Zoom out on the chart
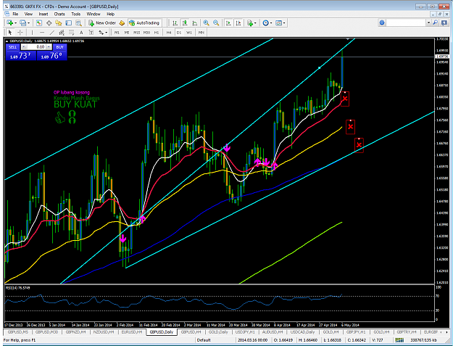 click(216, 22)
